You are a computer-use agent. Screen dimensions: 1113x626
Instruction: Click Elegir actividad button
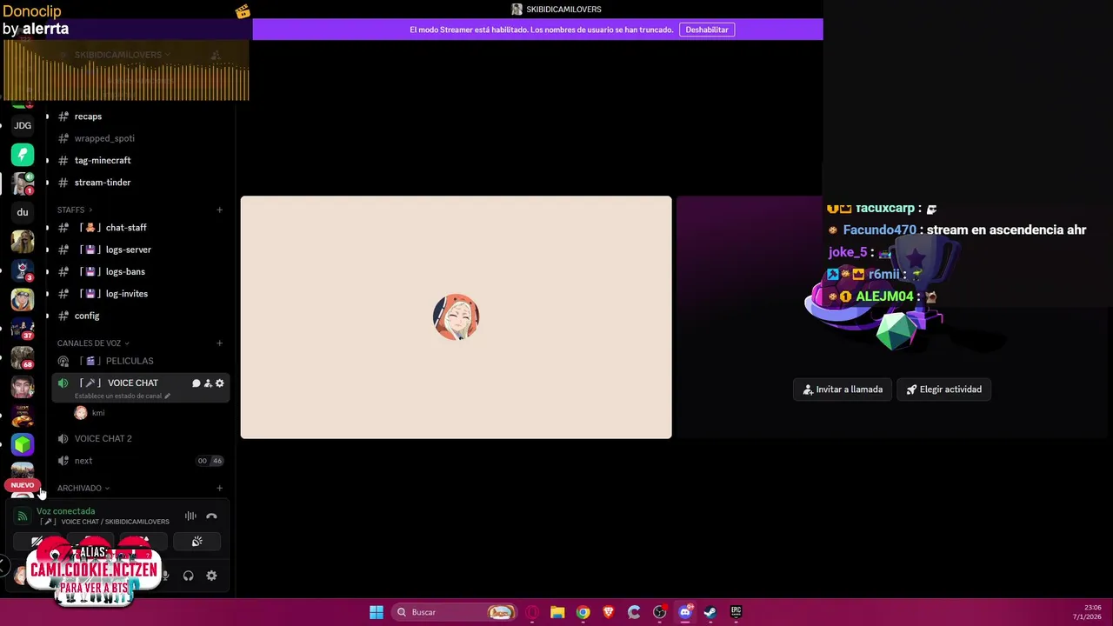pyautogui.click(x=943, y=390)
